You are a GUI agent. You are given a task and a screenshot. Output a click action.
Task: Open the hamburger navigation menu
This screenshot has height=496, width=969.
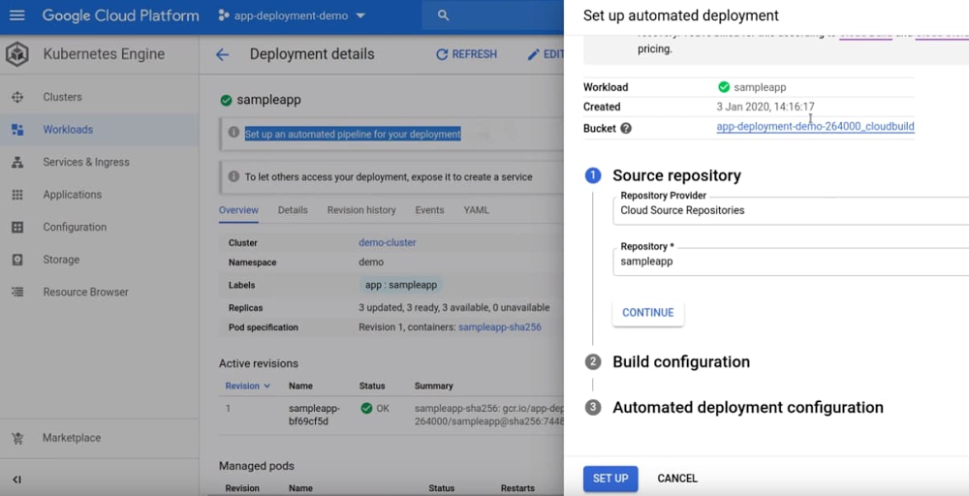(x=17, y=15)
